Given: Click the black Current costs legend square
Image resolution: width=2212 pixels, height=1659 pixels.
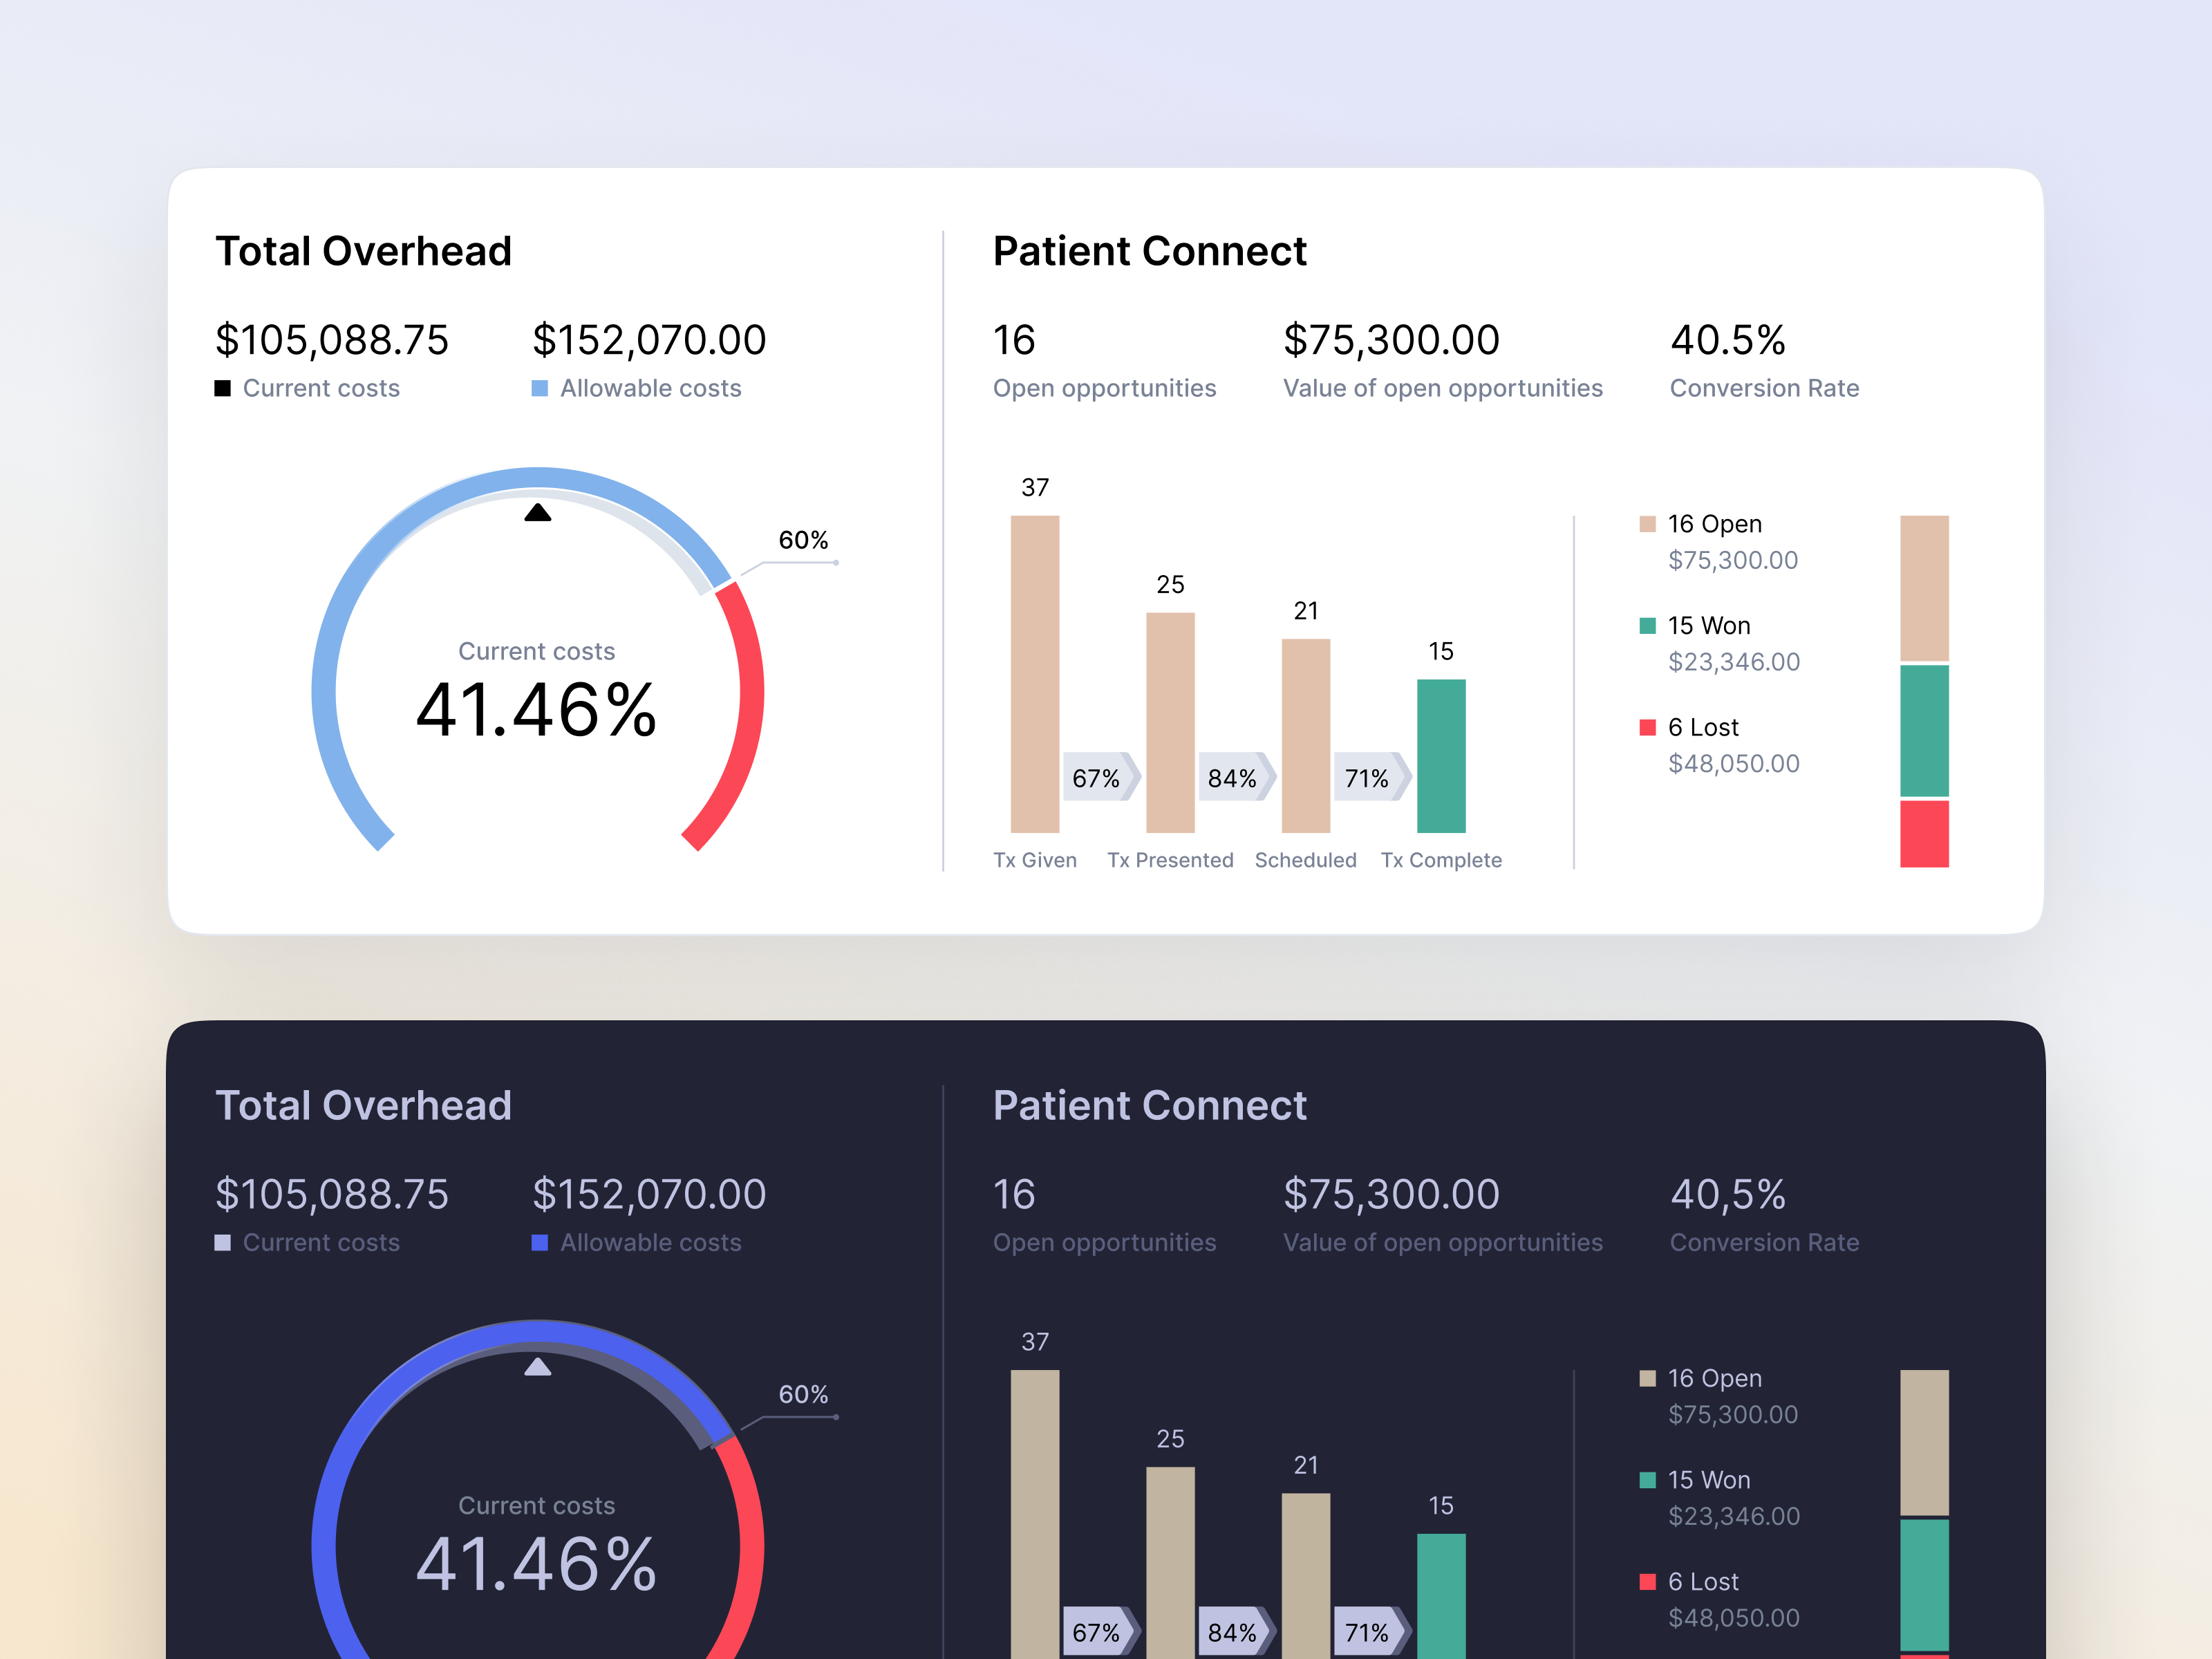Looking at the screenshot, I should click(x=223, y=388).
